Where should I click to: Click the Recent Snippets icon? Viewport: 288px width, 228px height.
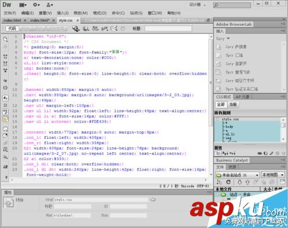pyautogui.click(x=5, y=149)
